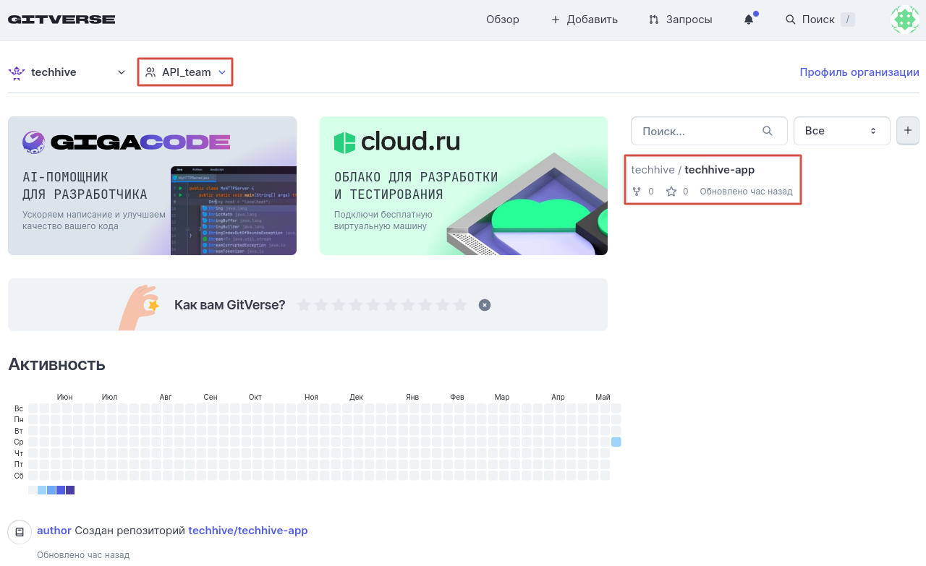Click the Ср weekday label
The width and height of the screenshot is (926, 566).
pyautogui.click(x=19, y=442)
